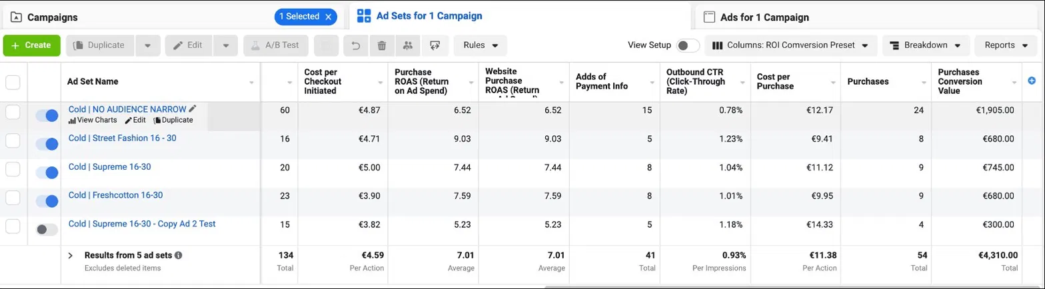Image resolution: width=1045 pixels, height=289 pixels.
Task: Open Cold | Street Fashion 16 - 30 ad set
Action: (122, 138)
